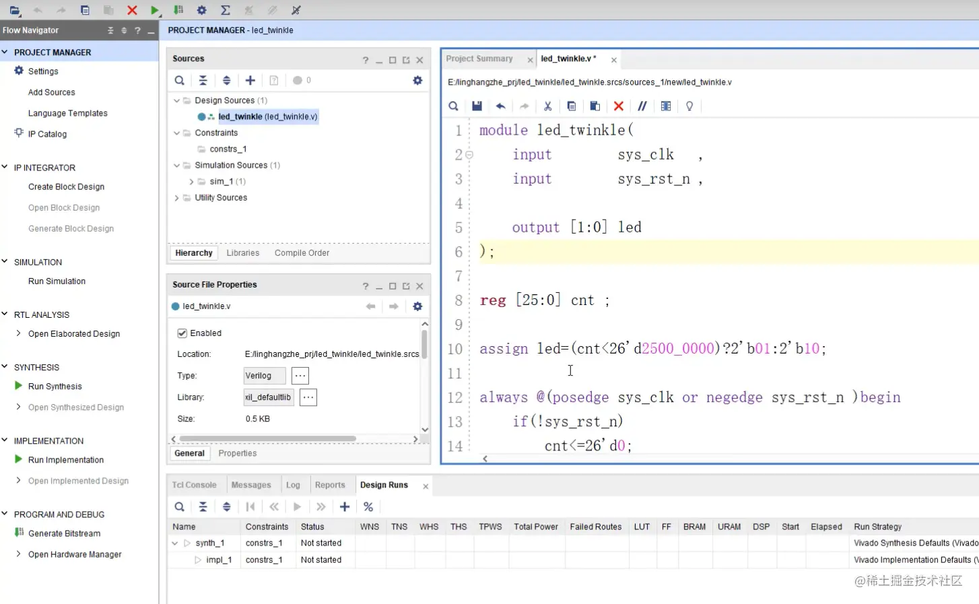
Task: Click the Library browse ellipsis button
Action: click(308, 397)
